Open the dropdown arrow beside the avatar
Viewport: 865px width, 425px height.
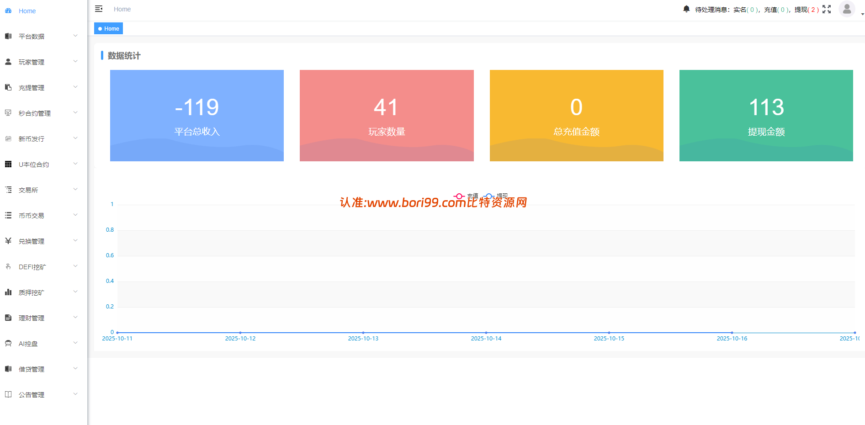862,15
